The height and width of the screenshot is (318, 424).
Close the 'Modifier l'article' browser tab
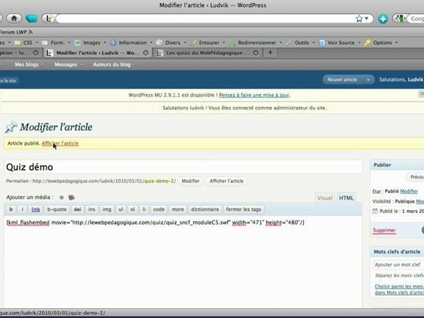[146, 53]
